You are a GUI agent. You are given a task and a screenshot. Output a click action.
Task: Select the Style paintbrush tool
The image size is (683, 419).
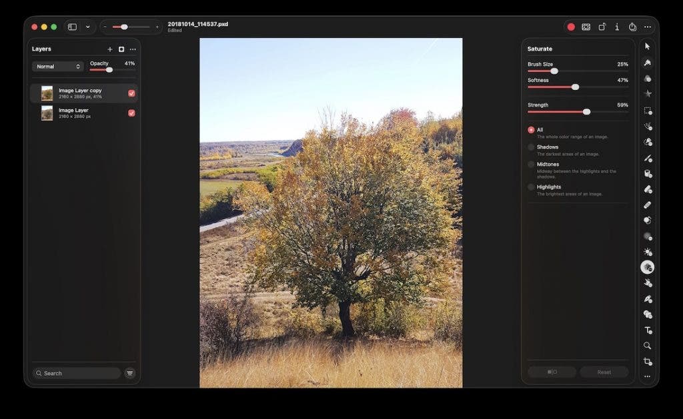click(x=647, y=63)
